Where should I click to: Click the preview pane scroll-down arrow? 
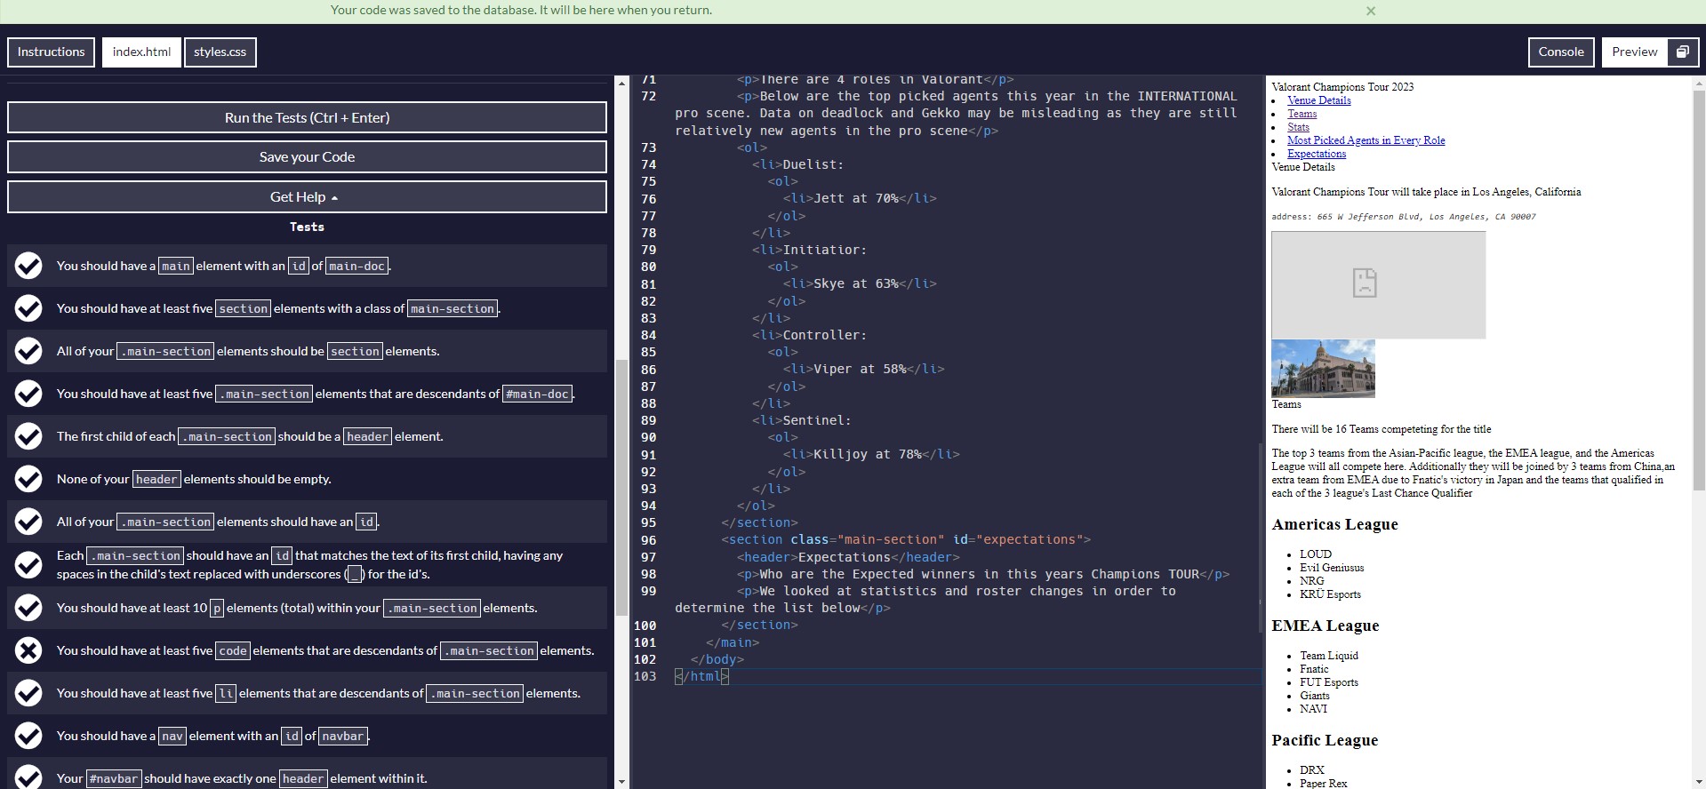(1699, 782)
